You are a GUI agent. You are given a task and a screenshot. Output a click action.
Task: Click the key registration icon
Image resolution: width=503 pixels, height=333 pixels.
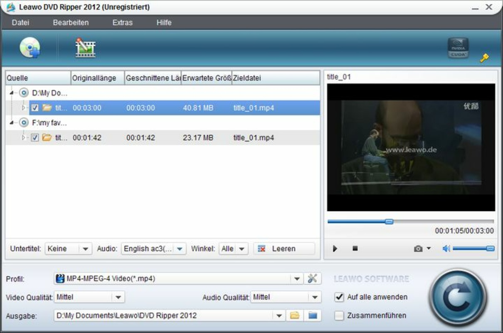[484, 58]
